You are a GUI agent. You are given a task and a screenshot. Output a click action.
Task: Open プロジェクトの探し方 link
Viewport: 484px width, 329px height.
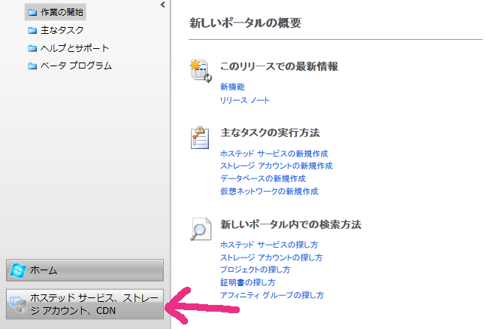(255, 270)
